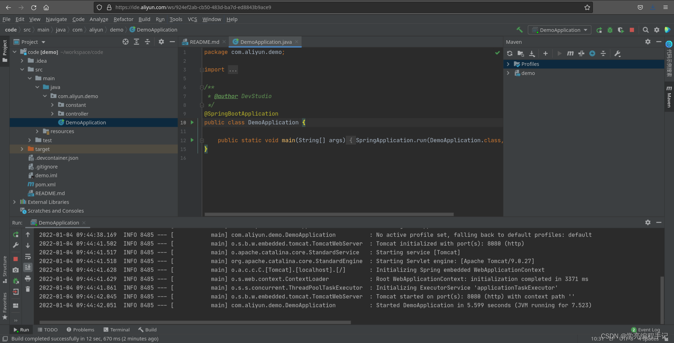
Task: Reload all Maven projects
Action: (510, 53)
